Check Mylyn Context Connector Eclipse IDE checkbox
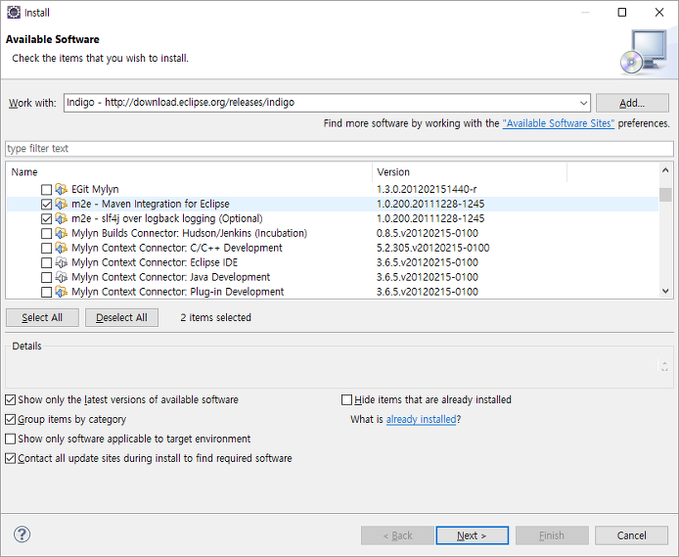 (46, 263)
